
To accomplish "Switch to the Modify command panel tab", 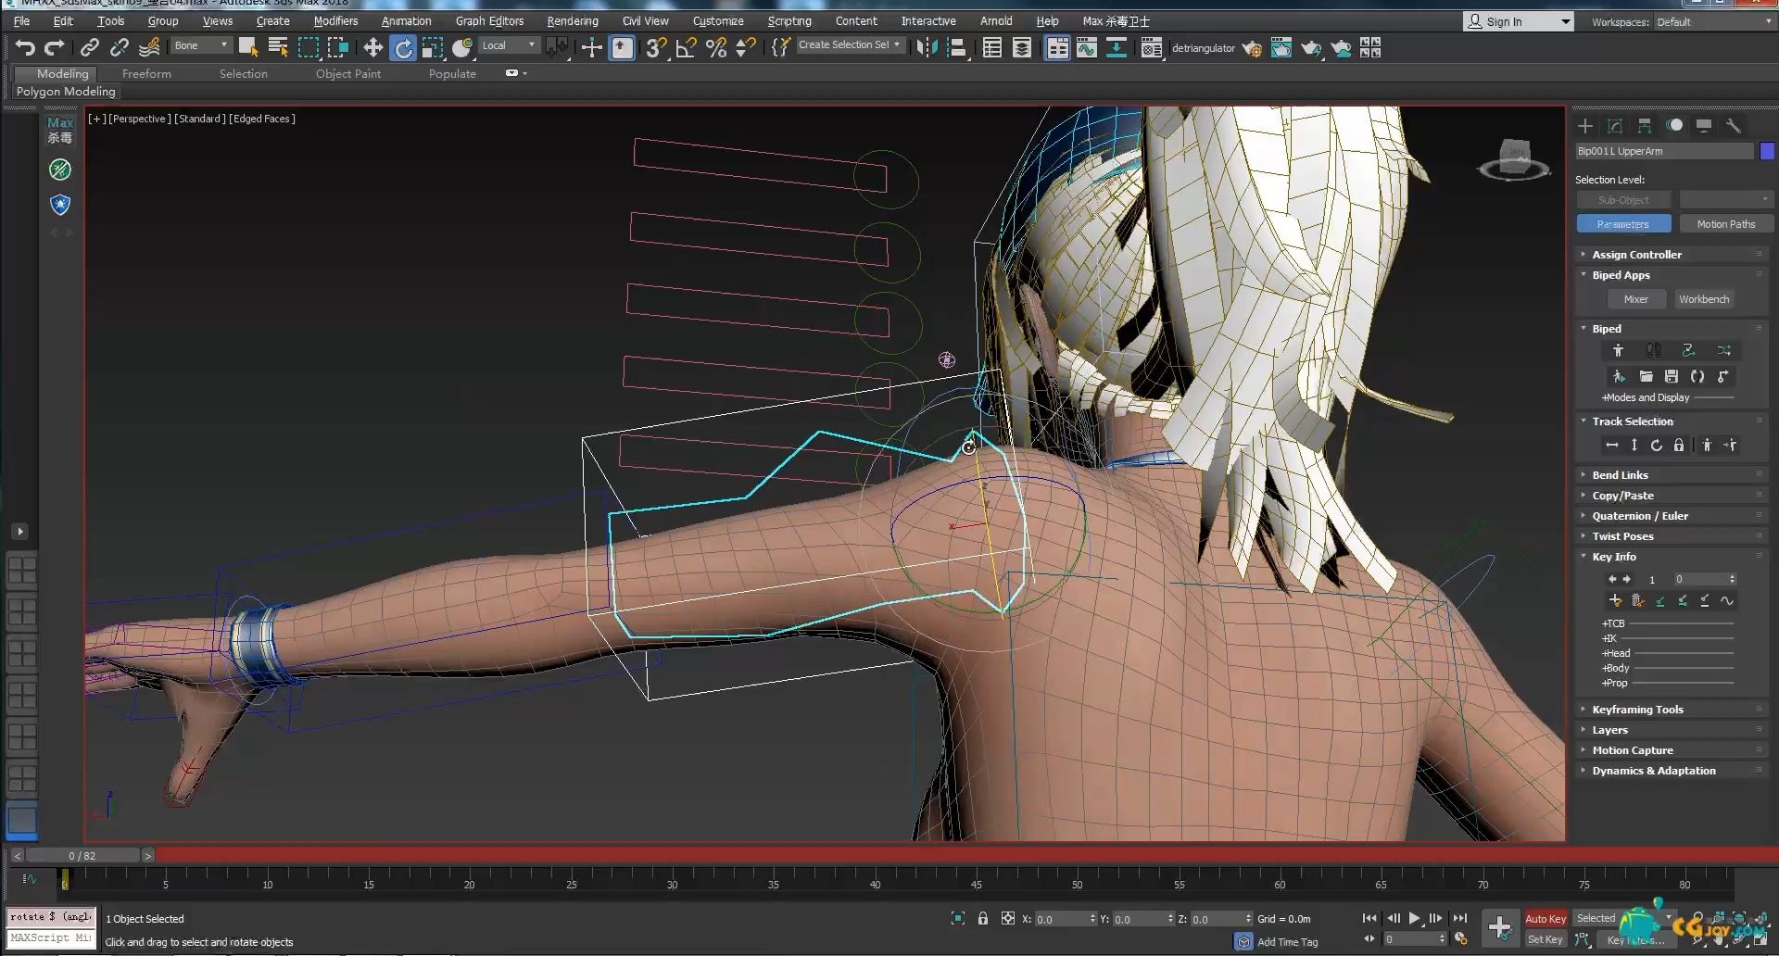I will [x=1615, y=126].
